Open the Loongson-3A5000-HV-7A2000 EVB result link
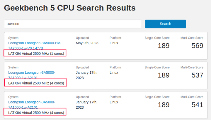The width and height of the screenshot is (211, 120). pyautogui.click(x=35, y=45)
